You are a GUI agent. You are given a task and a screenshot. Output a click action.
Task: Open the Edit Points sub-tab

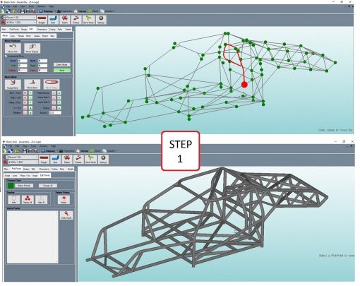click(x=45, y=175)
